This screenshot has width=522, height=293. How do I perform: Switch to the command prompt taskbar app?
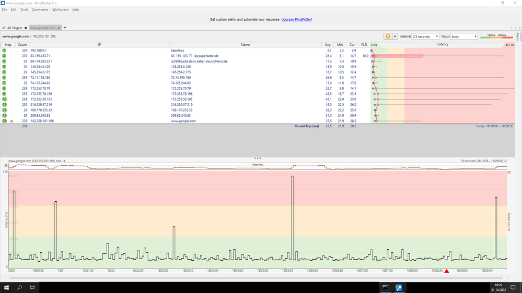point(386,287)
